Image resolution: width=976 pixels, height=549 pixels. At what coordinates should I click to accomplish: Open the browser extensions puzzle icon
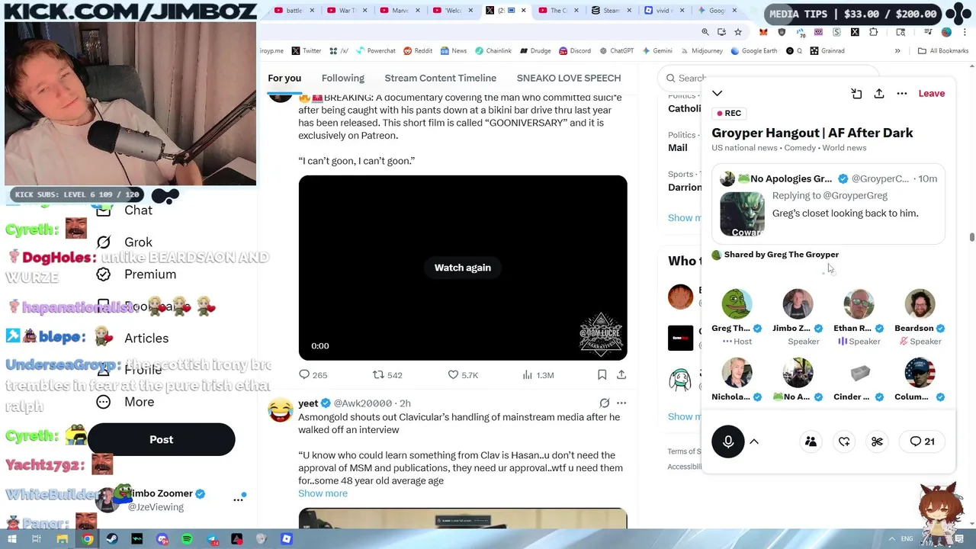click(873, 32)
